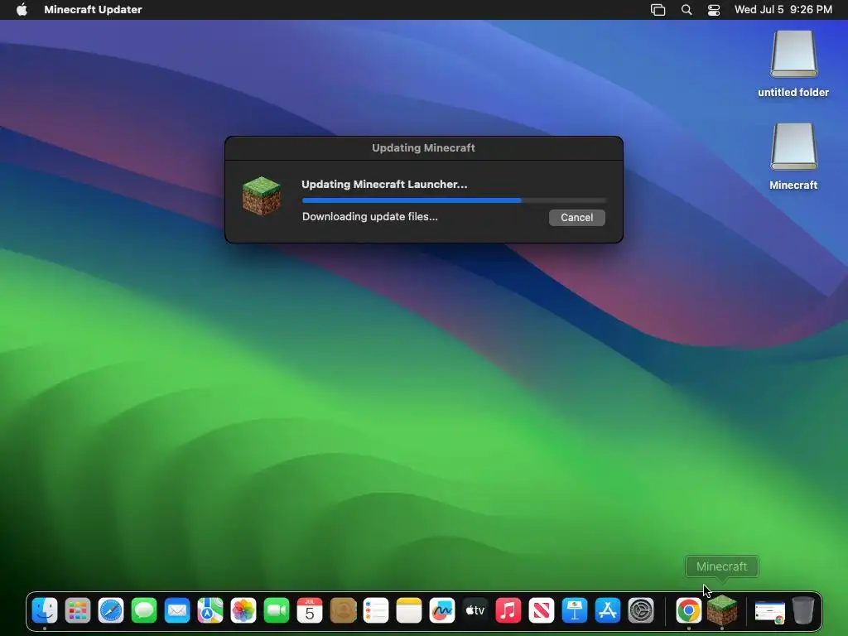
Task: Open Launchpad from the dock
Action: point(78,611)
